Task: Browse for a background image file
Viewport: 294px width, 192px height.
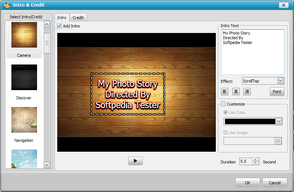Action: pos(278,141)
